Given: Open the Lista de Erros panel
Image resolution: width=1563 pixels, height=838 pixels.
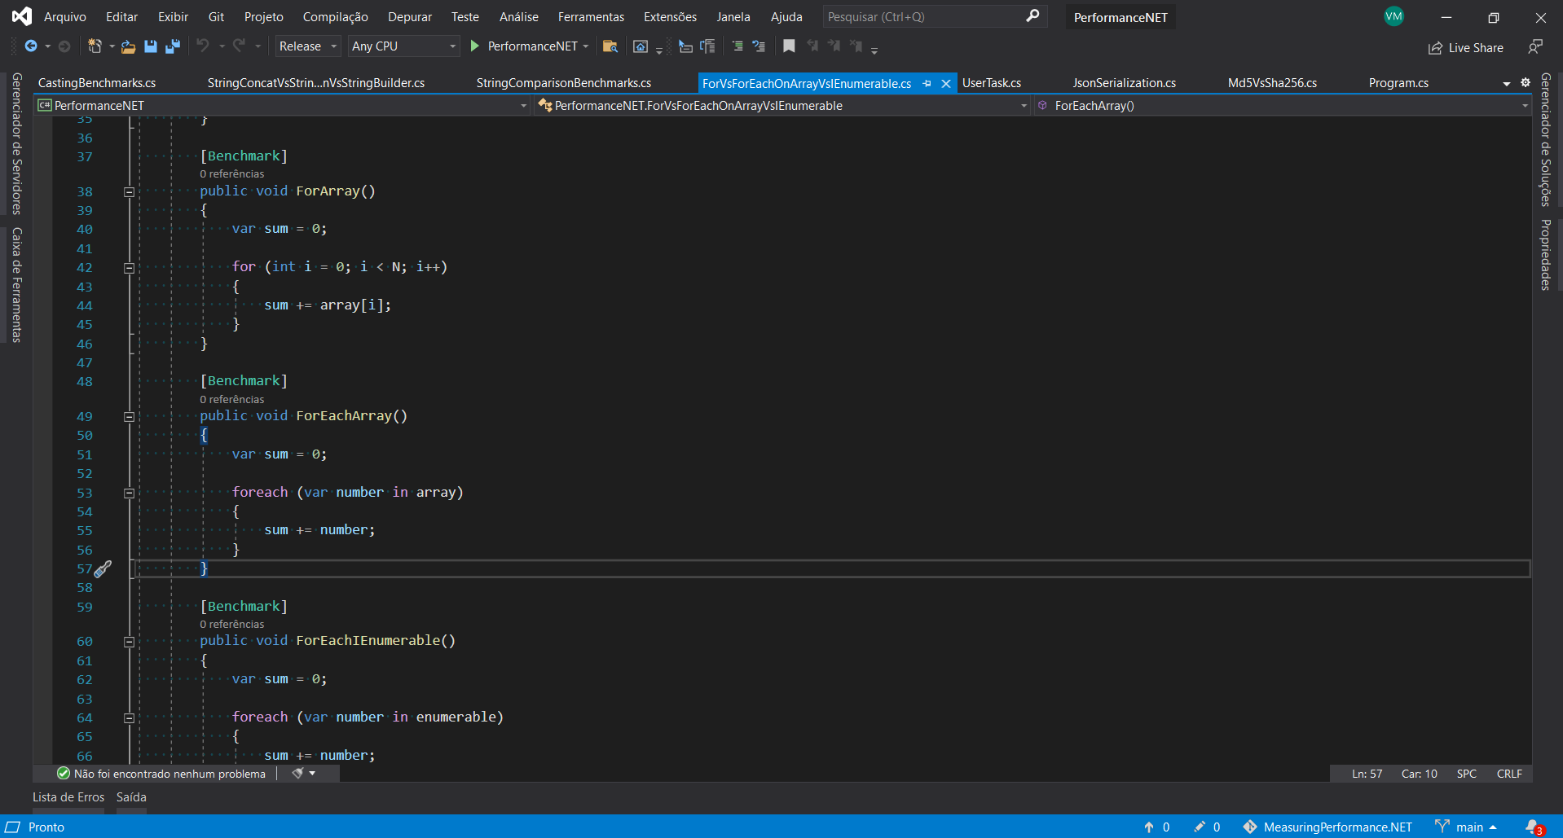Looking at the screenshot, I should click(x=68, y=797).
